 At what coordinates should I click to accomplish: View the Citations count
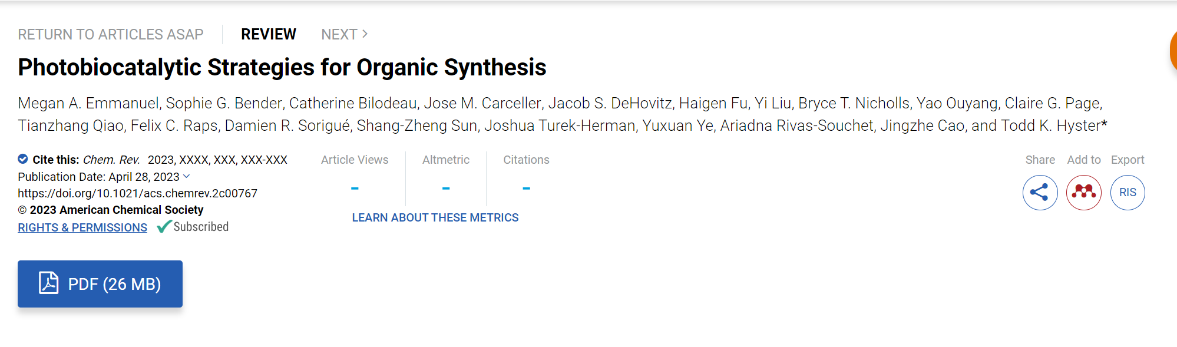tap(526, 188)
